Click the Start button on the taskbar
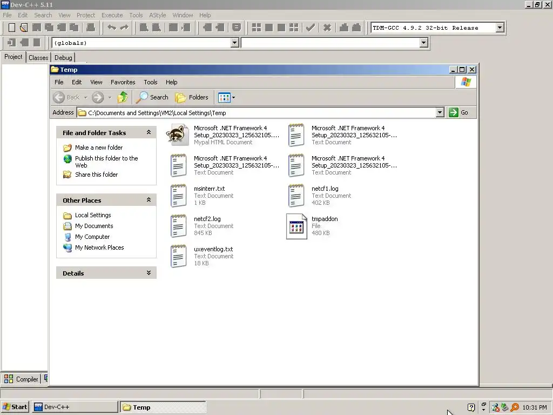The width and height of the screenshot is (553, 415). pyautogui.click(x=15, y=407)
